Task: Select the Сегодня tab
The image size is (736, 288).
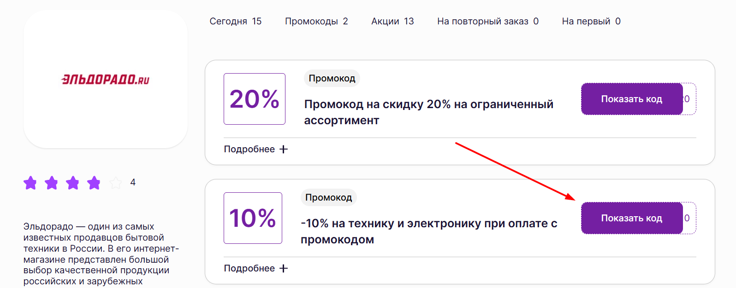Action: pyautogui.click(x=236, y=21)
